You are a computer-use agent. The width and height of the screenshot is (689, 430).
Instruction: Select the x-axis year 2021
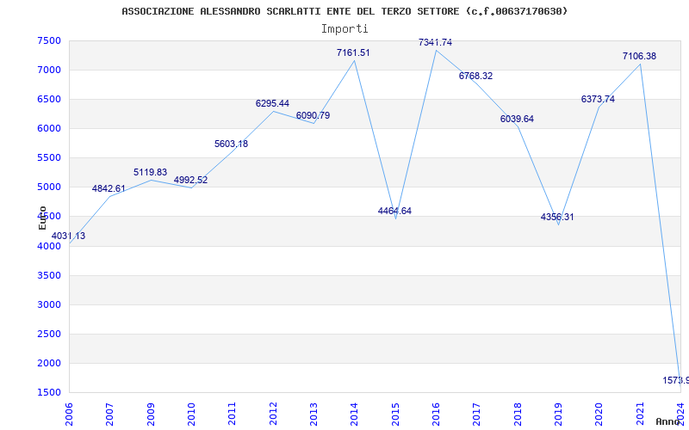tap(640, 414)
